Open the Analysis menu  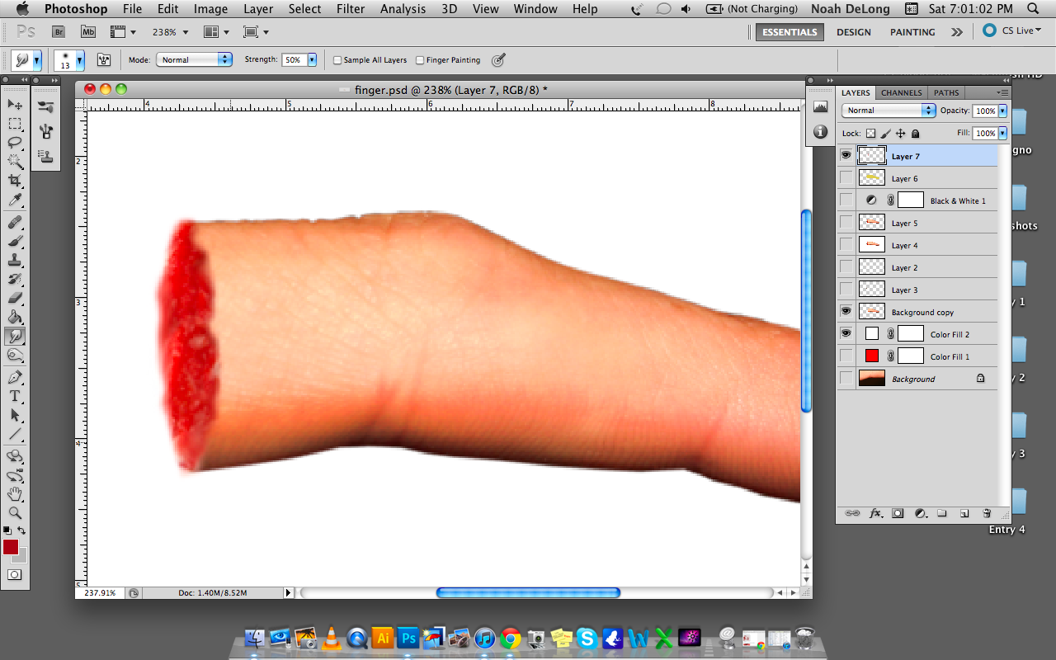(x=404, y=9)
